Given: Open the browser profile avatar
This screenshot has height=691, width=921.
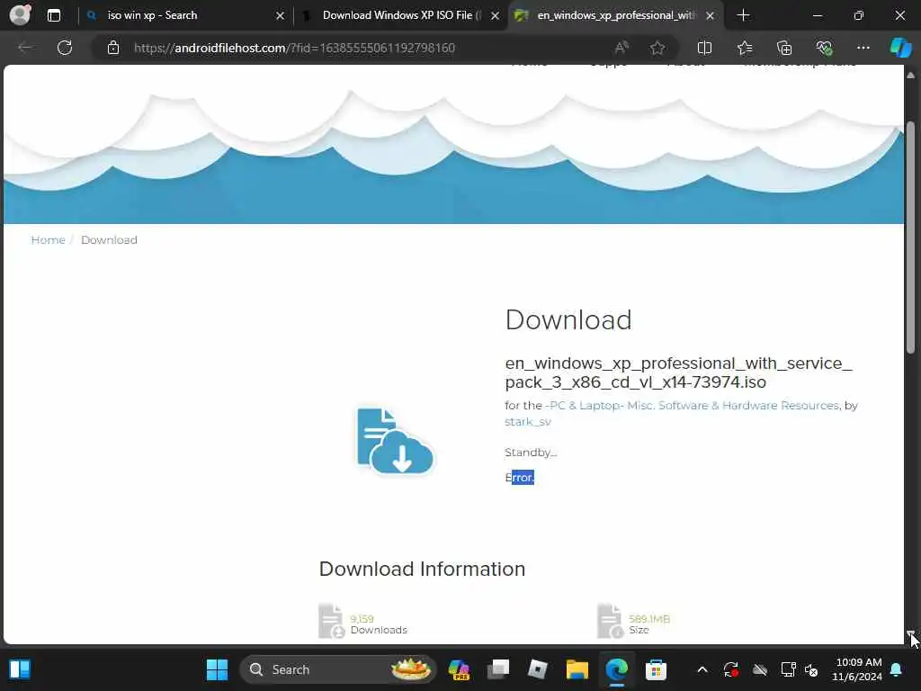Looking at the screenshot, I should [20, 14].
